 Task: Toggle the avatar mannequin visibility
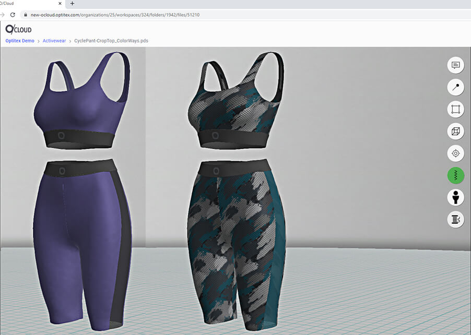[x=455, y=197]
